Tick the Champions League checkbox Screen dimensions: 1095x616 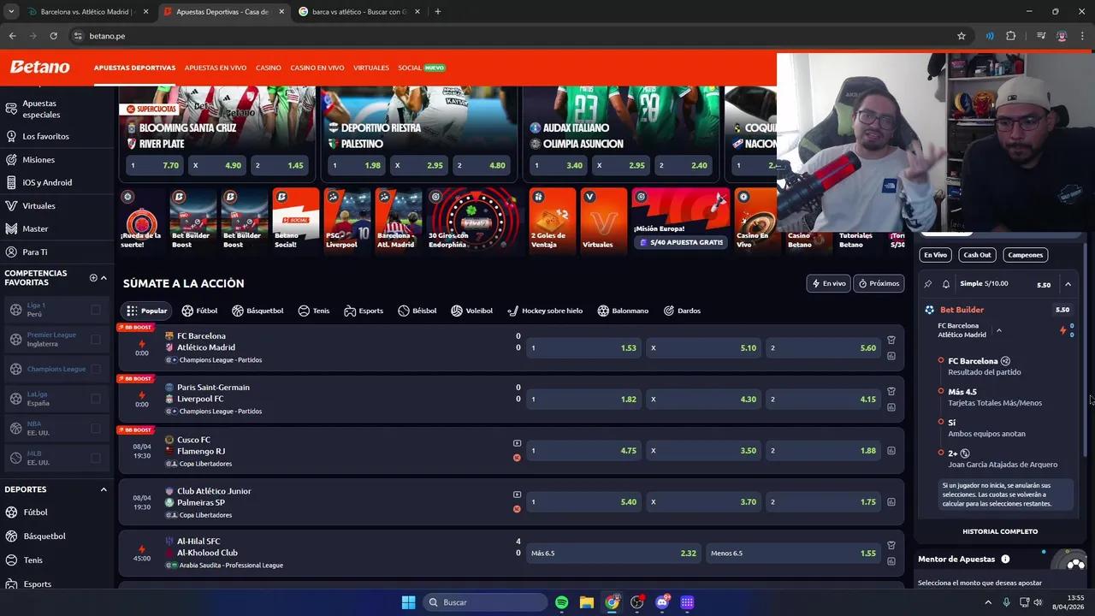click(95, 369)
